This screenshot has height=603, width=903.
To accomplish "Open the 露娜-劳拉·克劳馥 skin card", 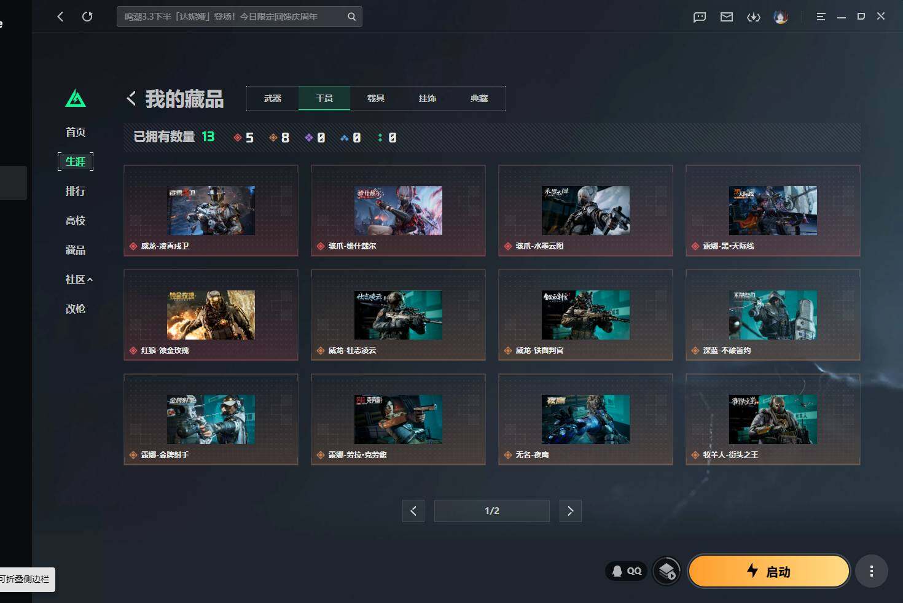I will point(398,419).
